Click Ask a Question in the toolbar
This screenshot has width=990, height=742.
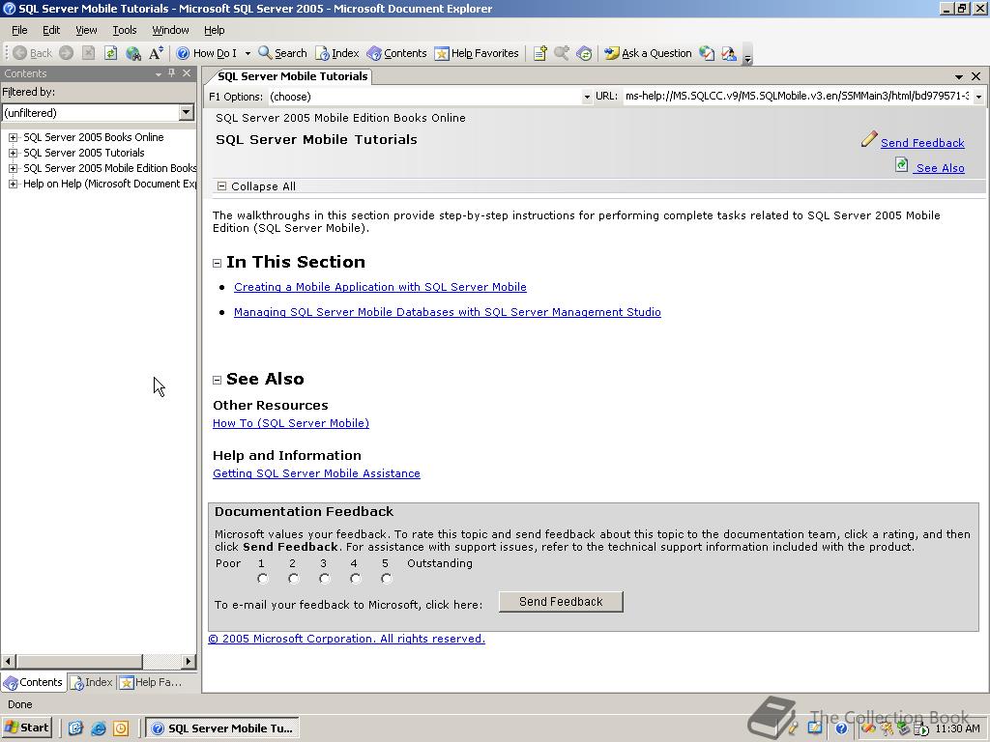pyautogui.click(x=648, y=54)
